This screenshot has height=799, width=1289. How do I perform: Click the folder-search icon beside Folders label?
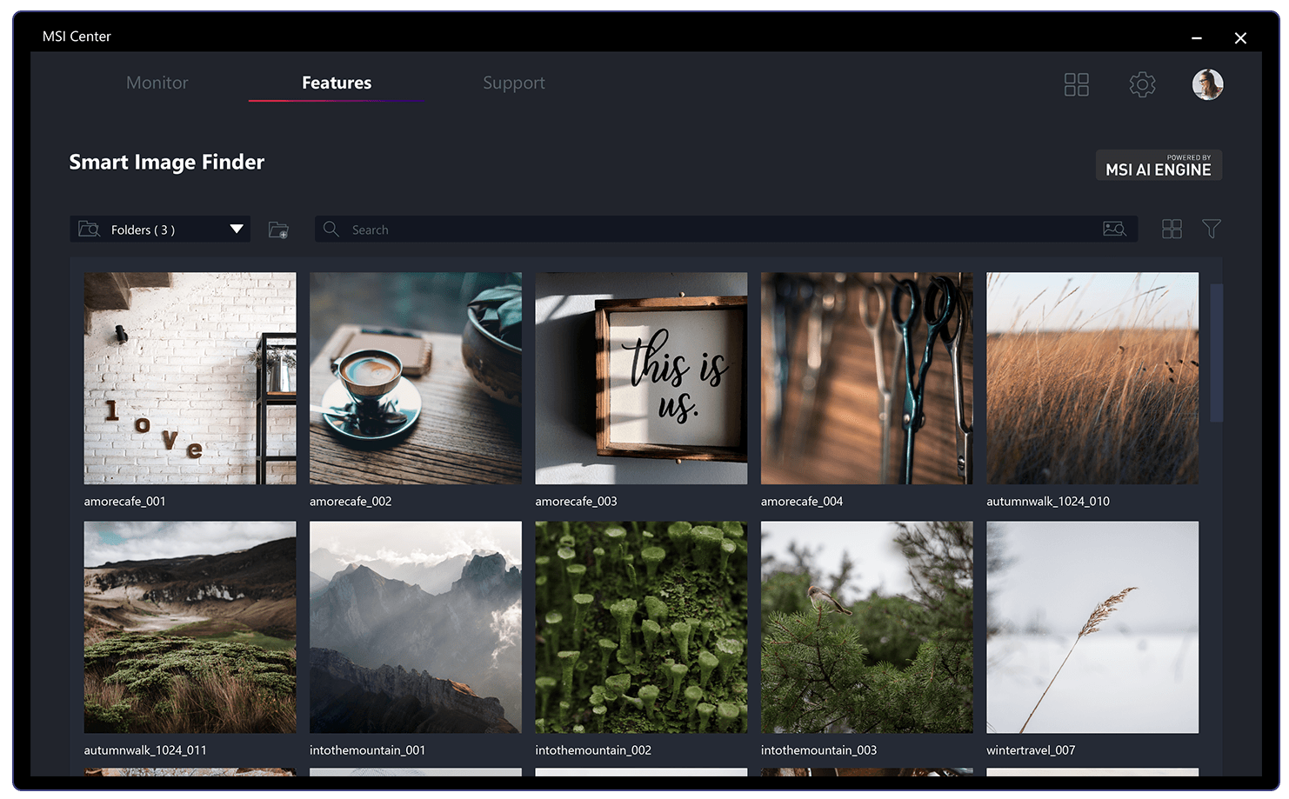point(90,229)
